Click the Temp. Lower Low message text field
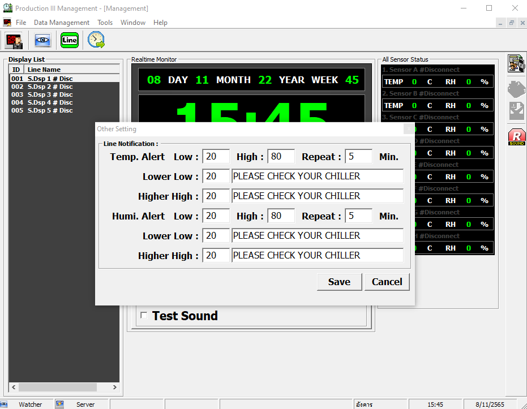Image resolution: width=527 pixels, height=409 pixels. pyautogui.click(x=317, y=176)
